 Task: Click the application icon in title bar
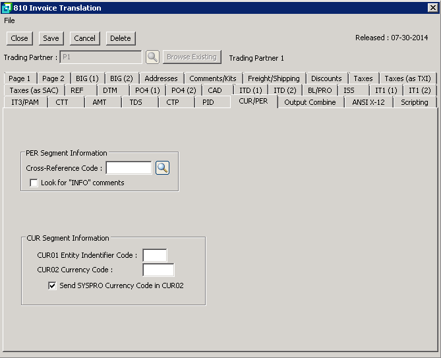tap(7, 8)
